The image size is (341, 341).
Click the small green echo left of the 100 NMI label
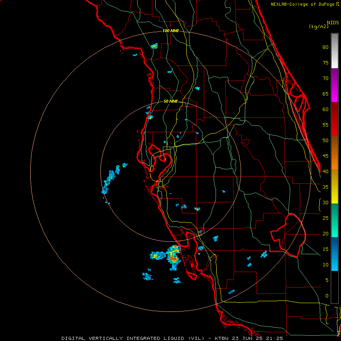click(x=154, y=46)
